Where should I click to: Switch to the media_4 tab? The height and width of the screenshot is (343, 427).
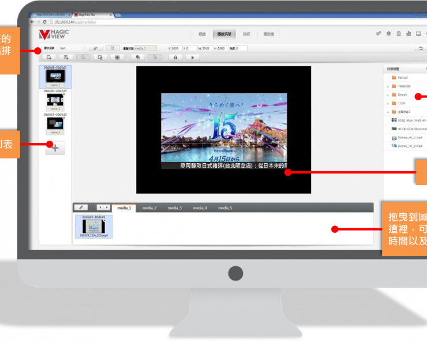pyautogui.click(x=200, y=208)
